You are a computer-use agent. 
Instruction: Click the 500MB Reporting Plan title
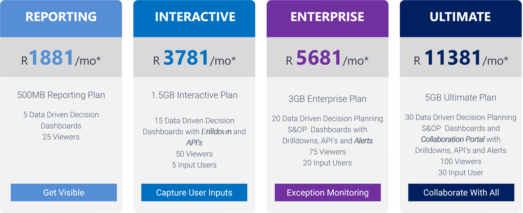click(x=61, y=95)
